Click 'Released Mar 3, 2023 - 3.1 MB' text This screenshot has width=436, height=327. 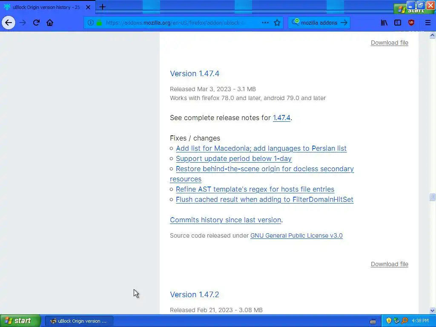click(x=213, y=89)
